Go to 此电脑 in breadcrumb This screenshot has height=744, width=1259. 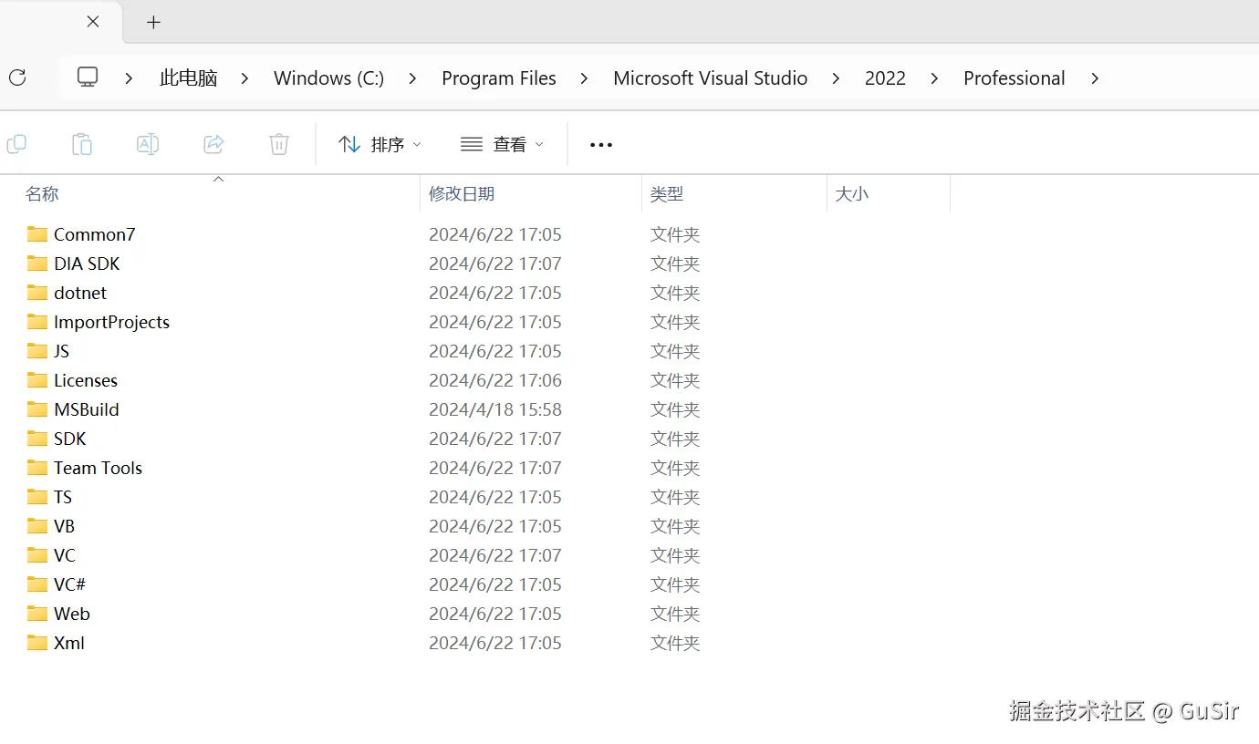189,78
